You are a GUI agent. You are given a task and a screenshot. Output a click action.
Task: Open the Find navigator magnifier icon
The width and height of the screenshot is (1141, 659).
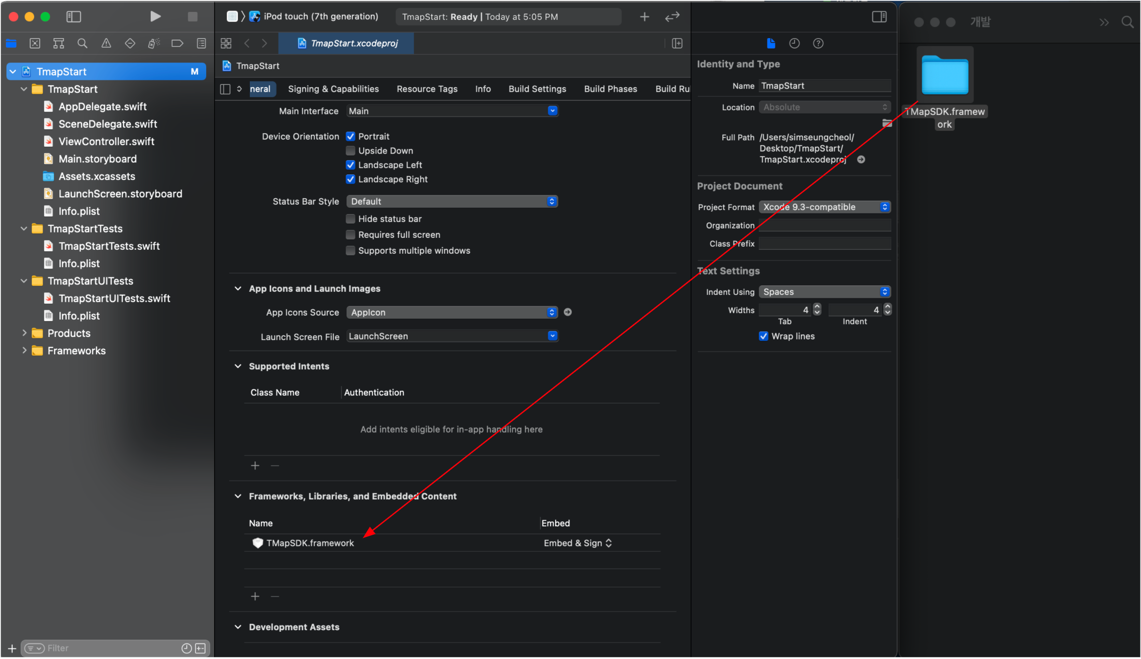point(82,44)
